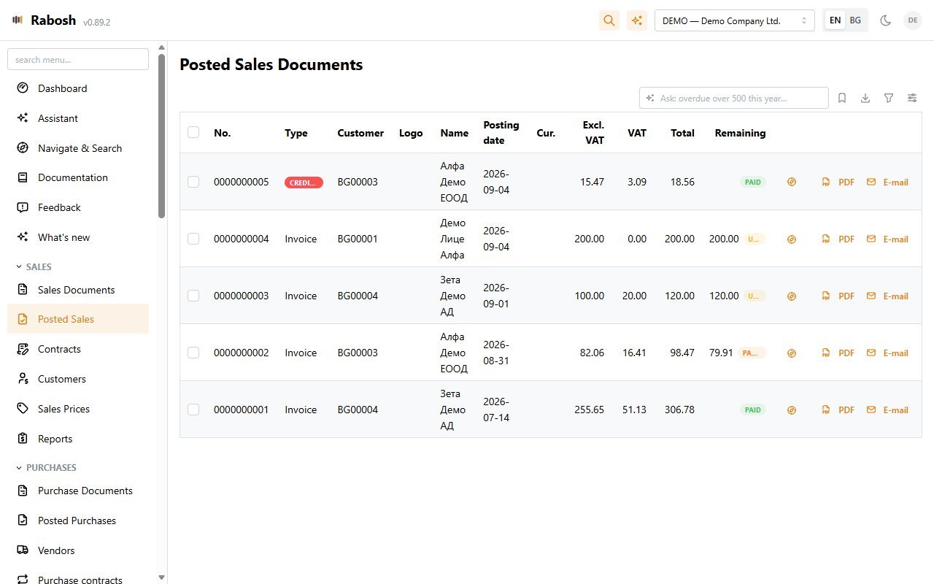Open Customers list
Image resolution: width=934 pixels, height=584 pixels.
(x=78, y=379)
